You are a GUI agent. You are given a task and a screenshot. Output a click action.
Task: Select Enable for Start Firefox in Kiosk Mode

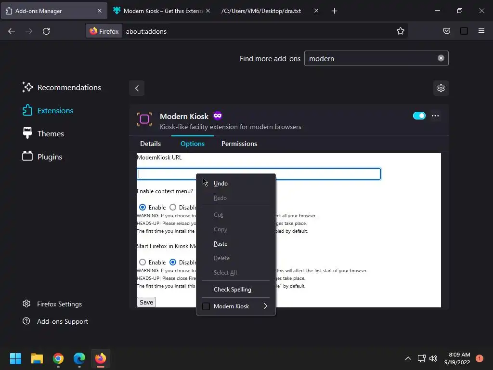point(143,262)
